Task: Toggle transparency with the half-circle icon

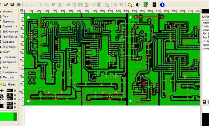Action: (x=138, y=5)
